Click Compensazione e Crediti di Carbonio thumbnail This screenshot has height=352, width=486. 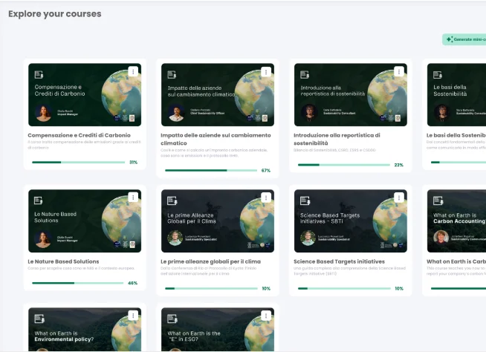tap(85, 95)
